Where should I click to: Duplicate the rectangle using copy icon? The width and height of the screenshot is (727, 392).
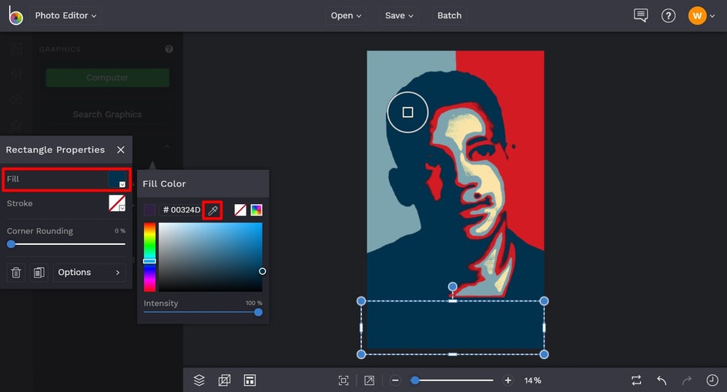(x=39, y=273)
